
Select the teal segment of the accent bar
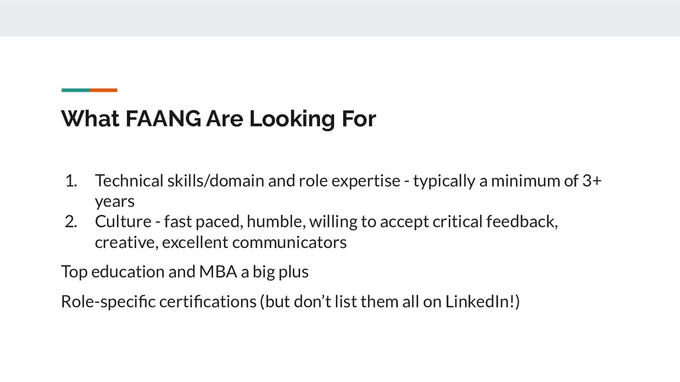[x=76, y=90]
